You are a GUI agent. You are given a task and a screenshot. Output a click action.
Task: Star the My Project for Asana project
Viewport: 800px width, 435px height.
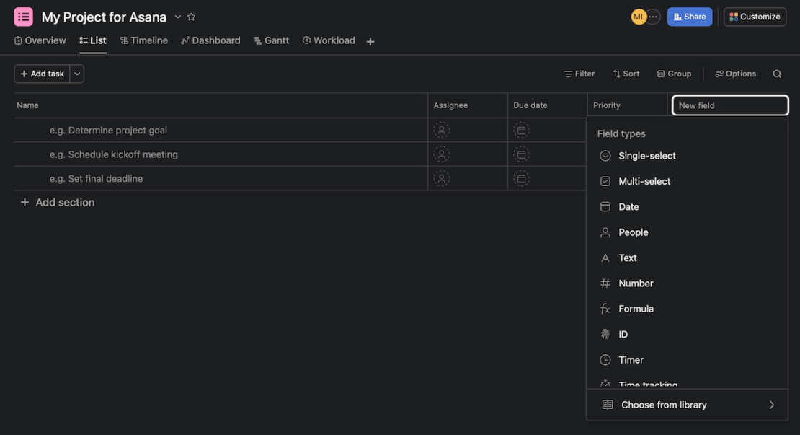pos(190,15)
